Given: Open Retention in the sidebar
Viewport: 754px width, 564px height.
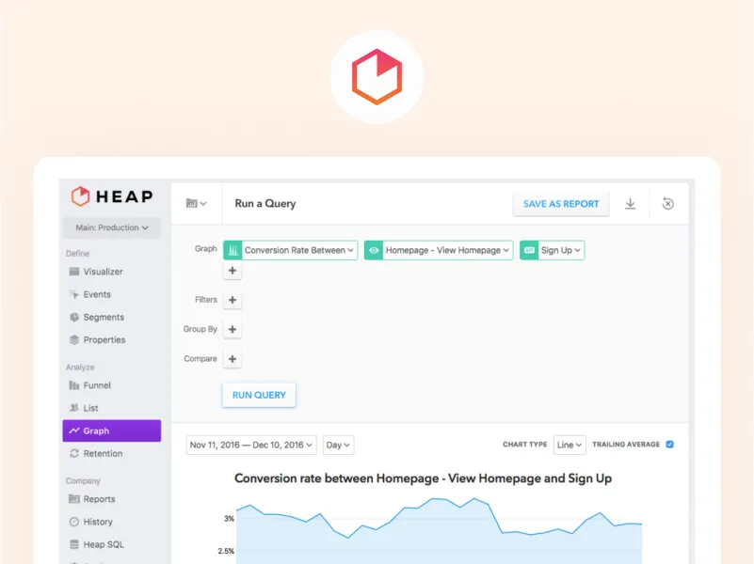Looking at the screenshot, I should point(103,453).
